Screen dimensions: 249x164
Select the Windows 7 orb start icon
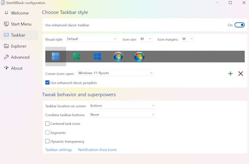pos(118,57)
